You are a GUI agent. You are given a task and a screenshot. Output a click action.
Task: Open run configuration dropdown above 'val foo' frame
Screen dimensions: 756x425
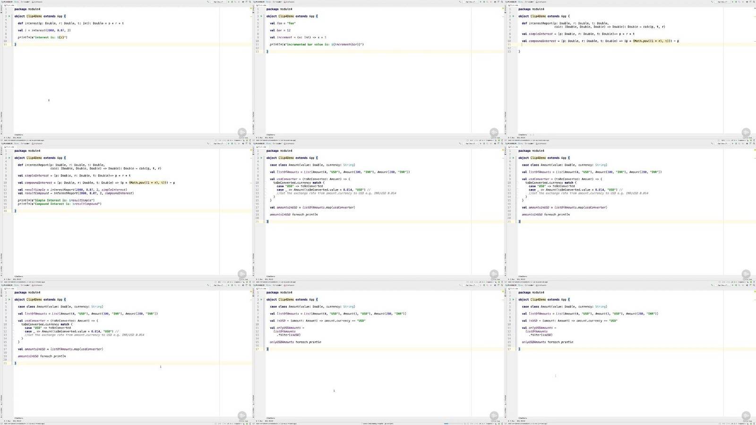[471, 2]
